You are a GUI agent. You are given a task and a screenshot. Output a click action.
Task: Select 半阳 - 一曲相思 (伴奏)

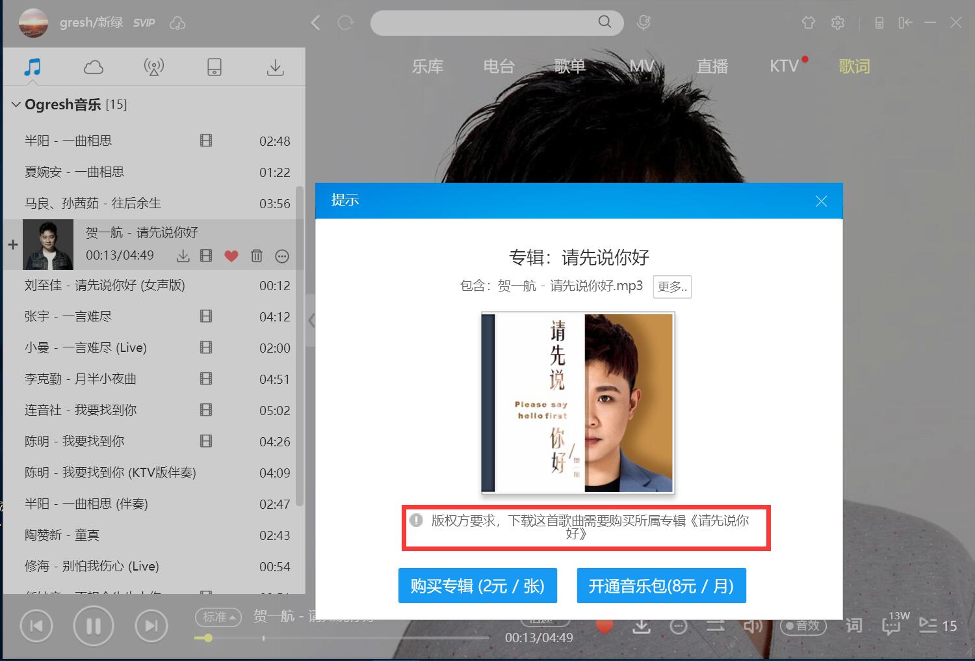point(154,504)
